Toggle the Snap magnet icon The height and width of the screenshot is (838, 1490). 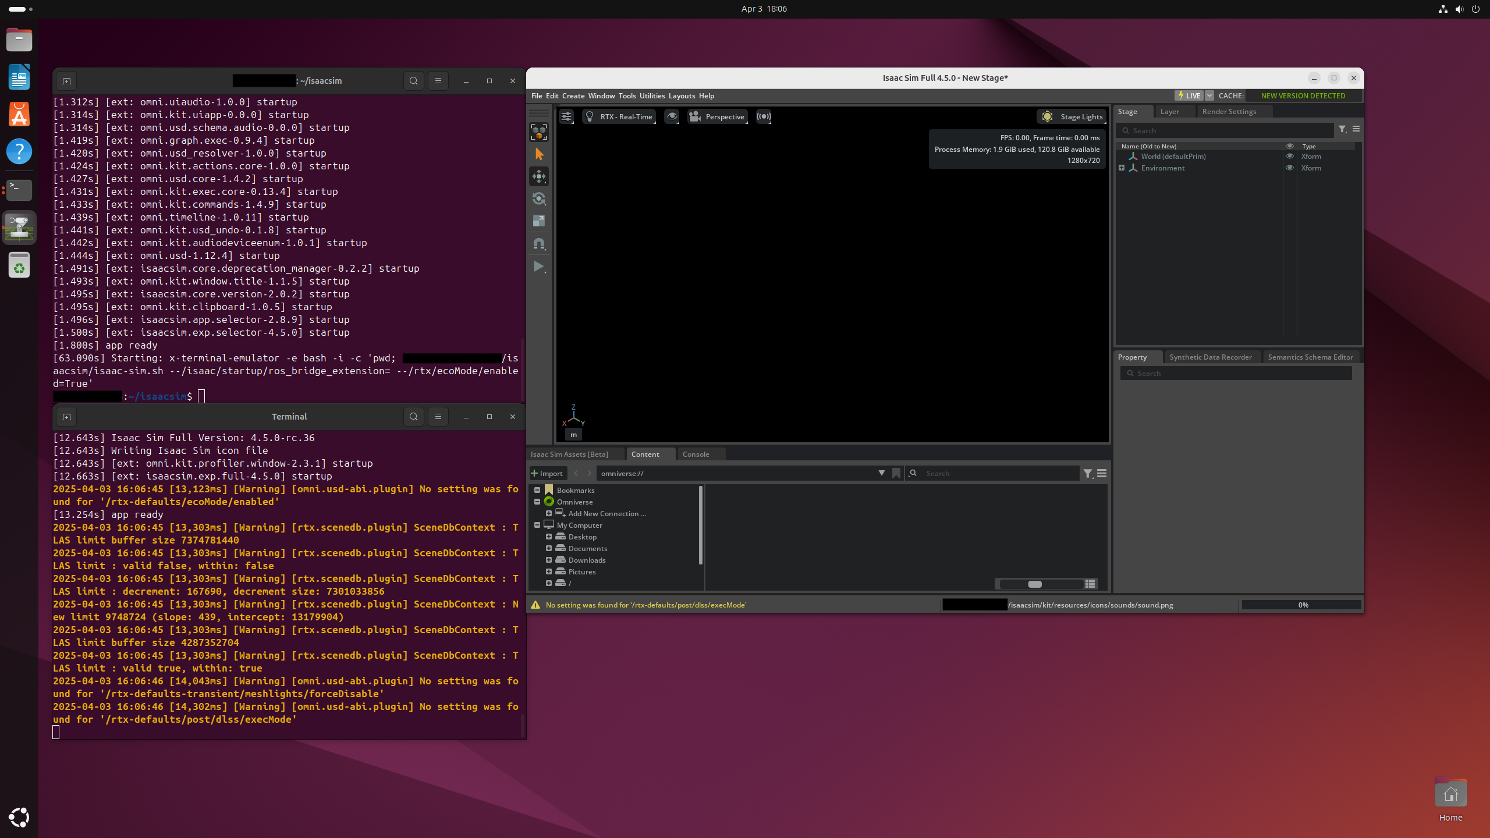[x=539, y=243]
